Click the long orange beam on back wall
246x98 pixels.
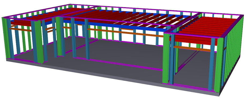pyautogui.click(x=125, y=33)
